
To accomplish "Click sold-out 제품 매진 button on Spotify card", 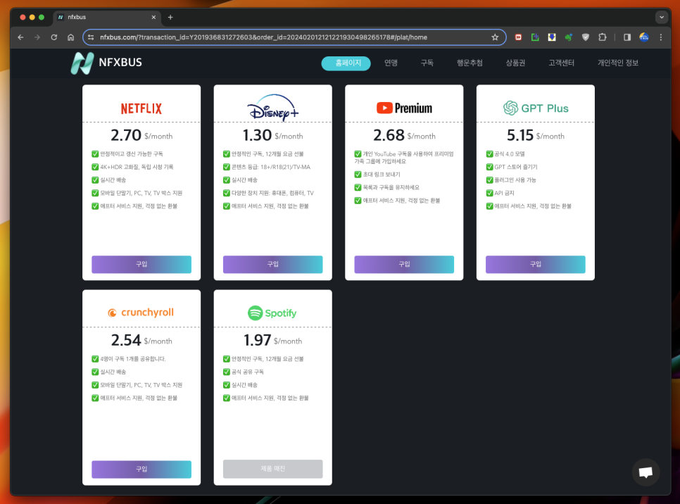I will click(x=273, y=469).
